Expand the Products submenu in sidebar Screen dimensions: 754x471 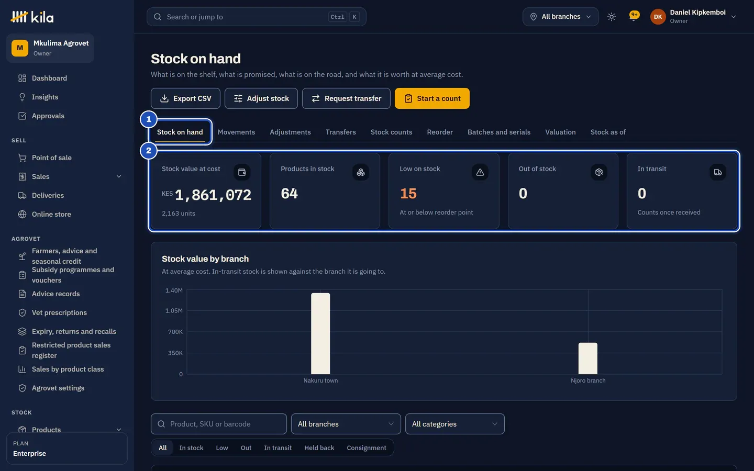click(119, 430)
